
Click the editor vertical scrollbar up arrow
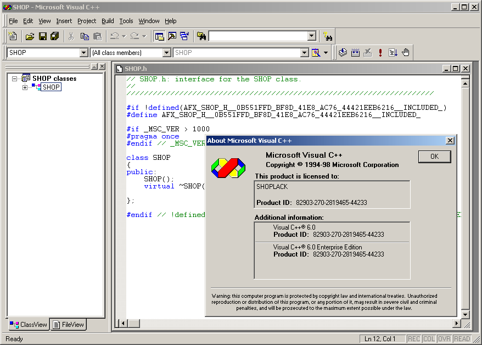tap(465, 84)
